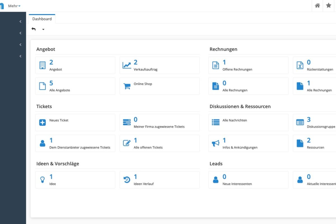This screenshot has width=336, height=224.
Task: Click the home icon in top bar
Action: click(x=317, y=6)
